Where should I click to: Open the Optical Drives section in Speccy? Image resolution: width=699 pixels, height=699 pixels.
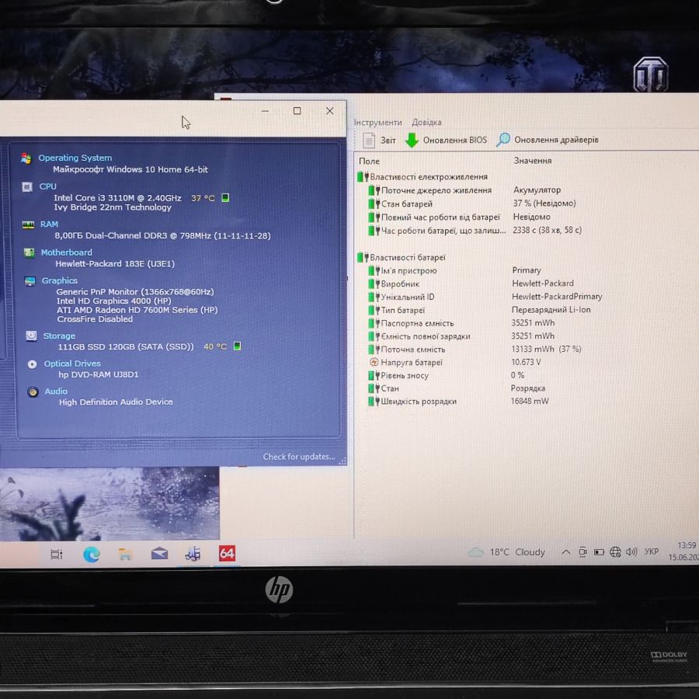tap(72, 363)
